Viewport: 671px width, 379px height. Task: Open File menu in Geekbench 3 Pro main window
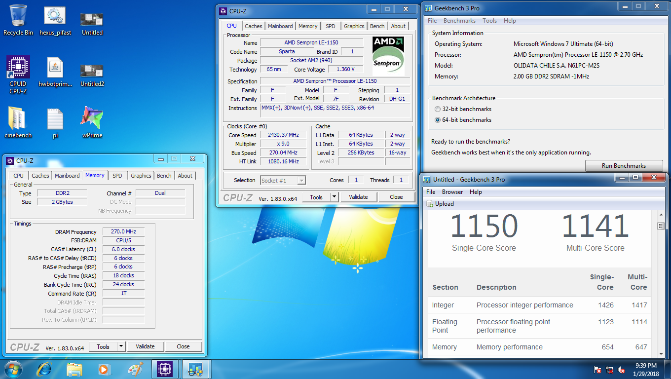point(432,21)
